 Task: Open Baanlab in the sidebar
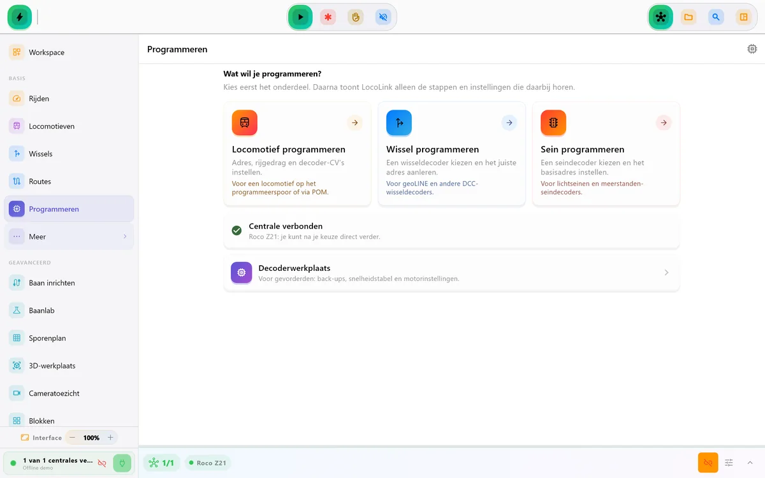click(x=69, y=310)
